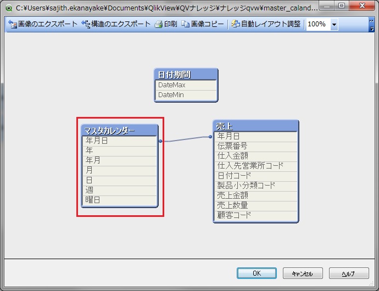Image resolution: width=379 pixels, height=291 pixels.
Task: Click the Print (印刷) printer icon
Action: click(x=159, y=24)
